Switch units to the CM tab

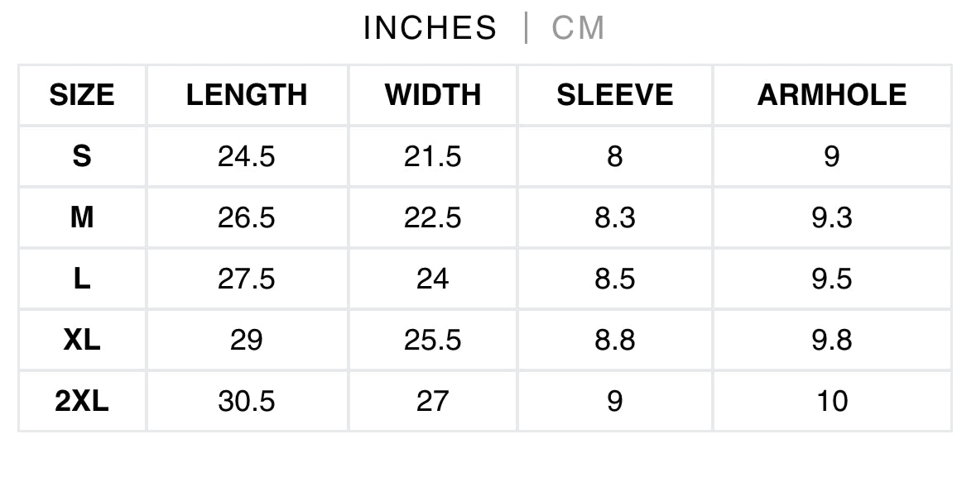point(578,29)
